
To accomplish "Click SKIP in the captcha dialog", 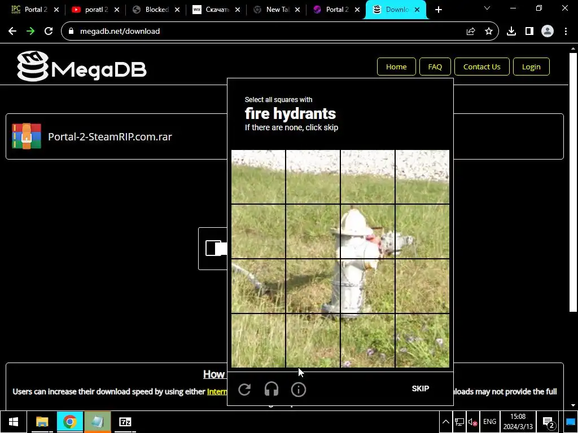I will coord(420,388).
